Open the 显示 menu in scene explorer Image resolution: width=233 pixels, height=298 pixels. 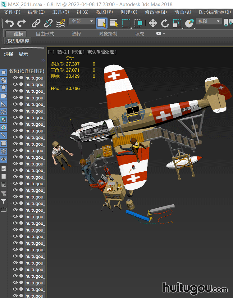click(23, 54)
